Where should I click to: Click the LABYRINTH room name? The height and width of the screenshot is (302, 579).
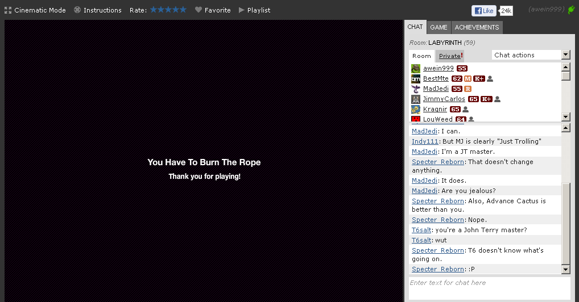coord(445,43)
